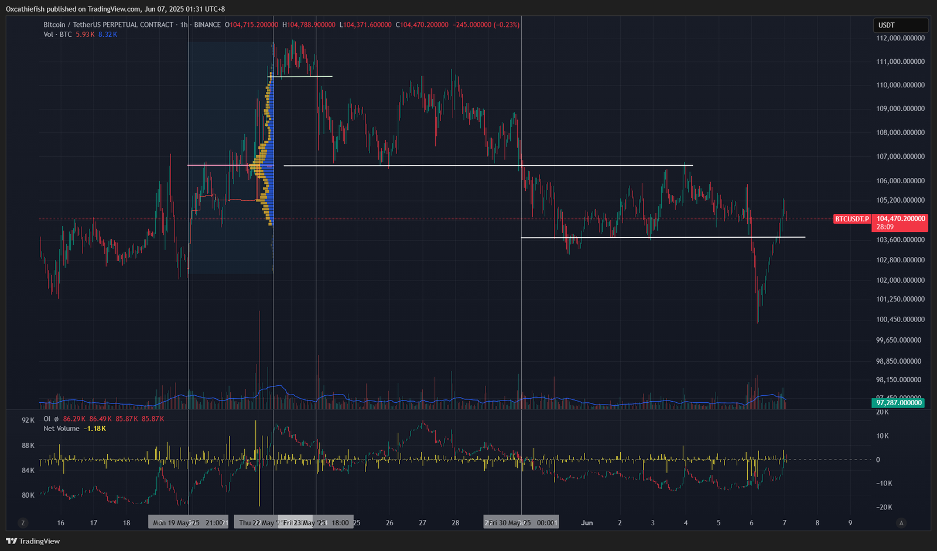Click the Net Volume indicator legend
937x551 pixels.
click(61, 429)
